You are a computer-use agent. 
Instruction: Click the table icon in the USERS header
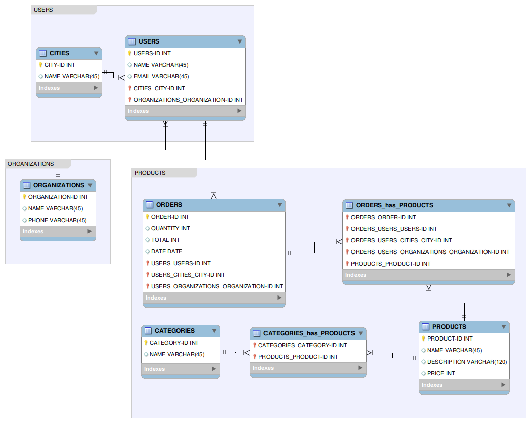pos(131,41)
